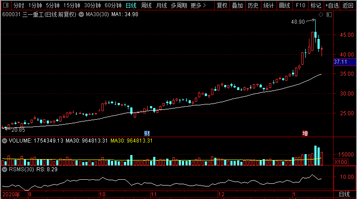
Task: Open the VOLUME indicator dropdown arrow
Action: coord(4,141)
